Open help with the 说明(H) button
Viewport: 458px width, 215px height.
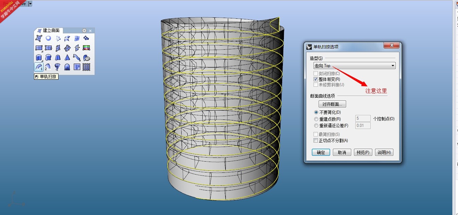coord(384,152)
